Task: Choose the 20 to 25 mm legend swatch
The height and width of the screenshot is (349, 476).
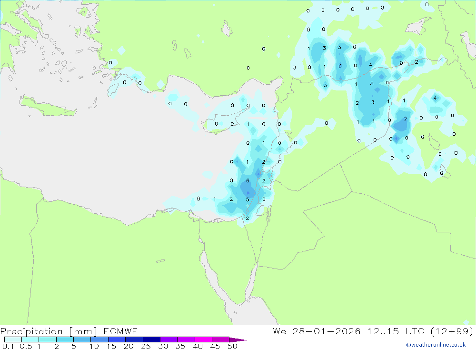Action: tap(134, 339)
